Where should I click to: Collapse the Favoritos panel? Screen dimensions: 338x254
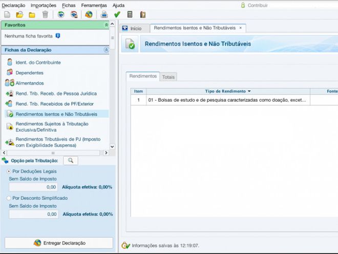(107, 25)
